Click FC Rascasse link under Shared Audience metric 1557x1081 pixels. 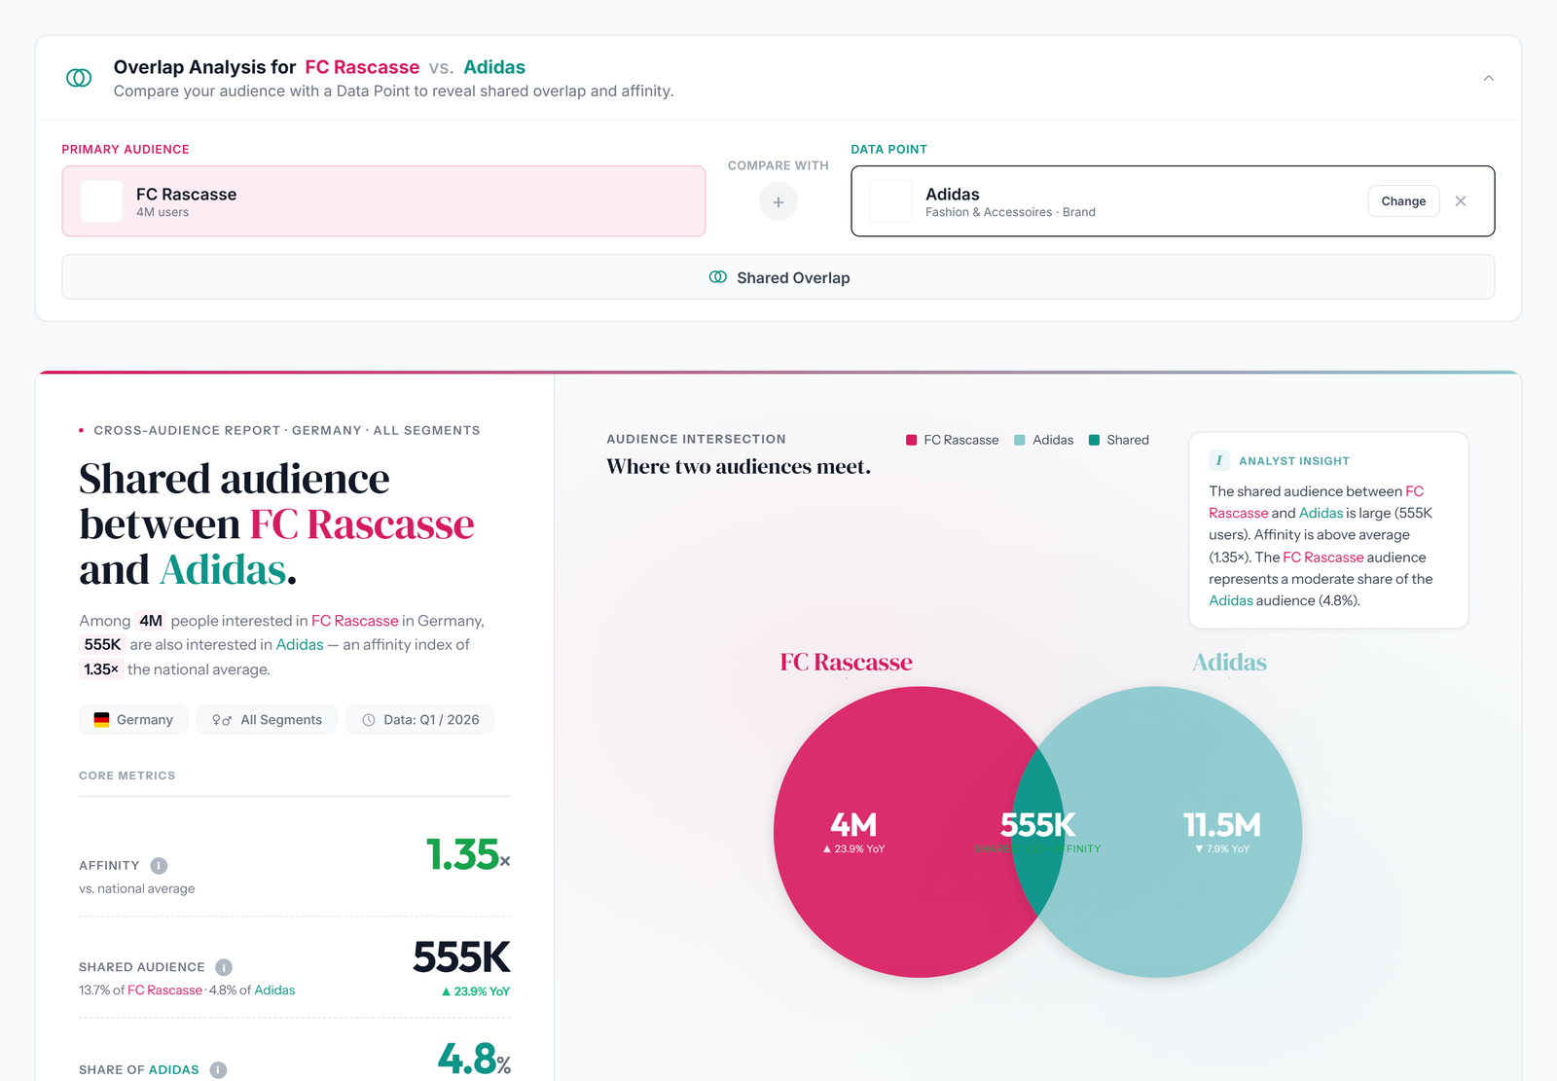pyautogui.click(x=164, y=991)
